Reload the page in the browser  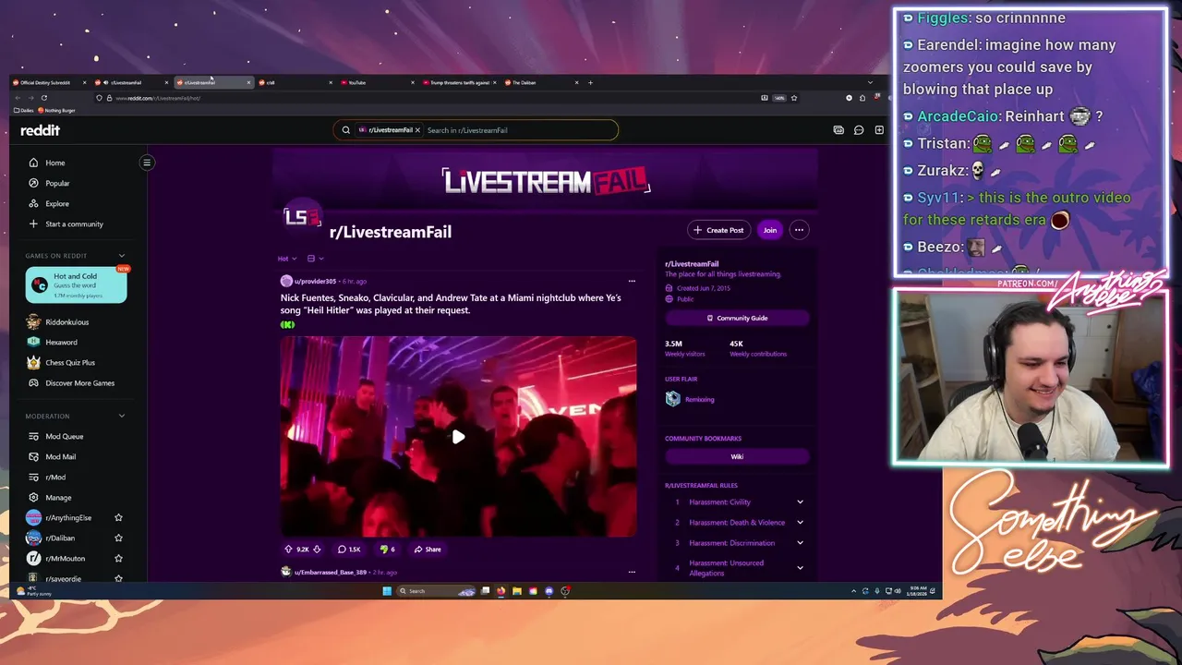43,98
